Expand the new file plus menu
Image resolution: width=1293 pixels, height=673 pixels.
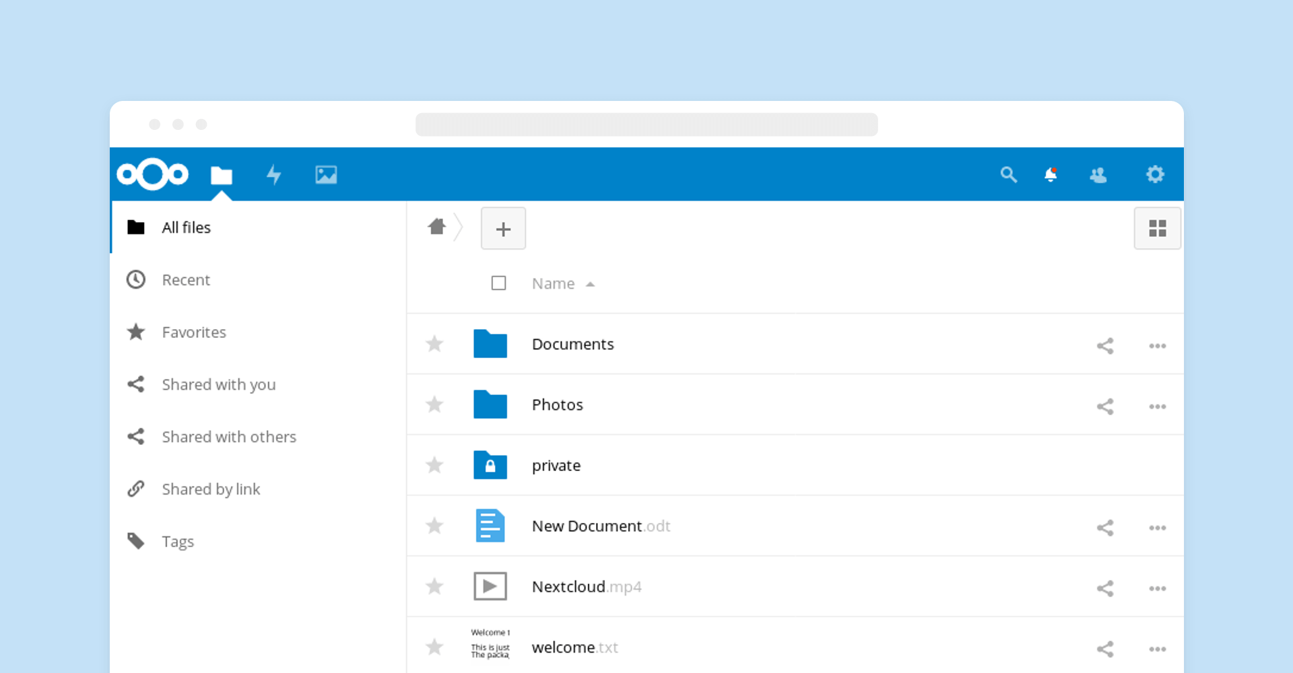503,229
